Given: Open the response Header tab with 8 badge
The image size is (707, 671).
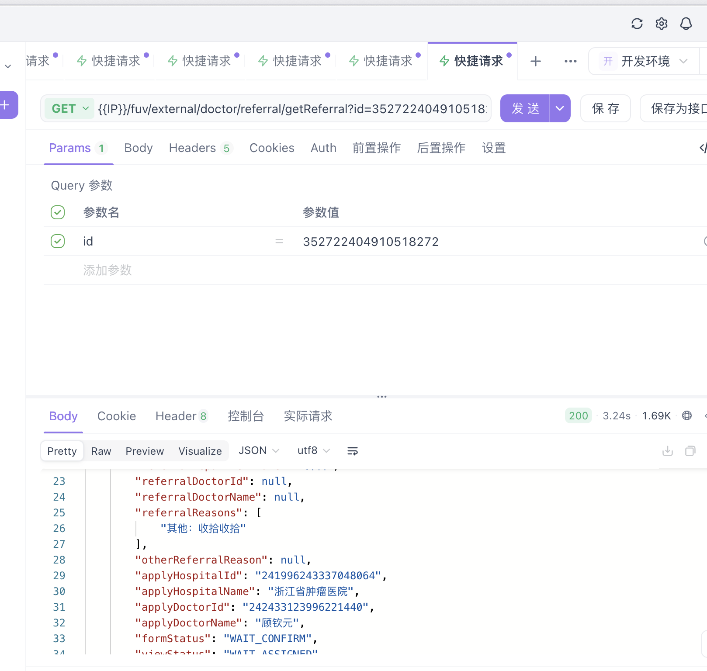Looking at the screenshot, I should [x=182, y=416].
